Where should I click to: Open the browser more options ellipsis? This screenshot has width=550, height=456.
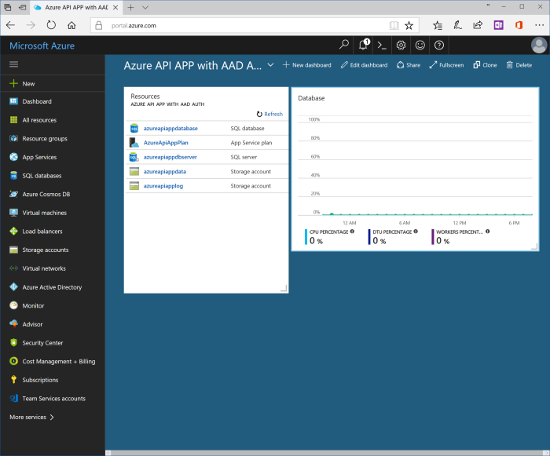tap(540, 25)
